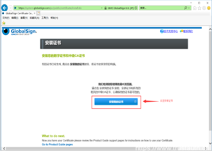Click the browser Forward arrow button

click(11, 8)
